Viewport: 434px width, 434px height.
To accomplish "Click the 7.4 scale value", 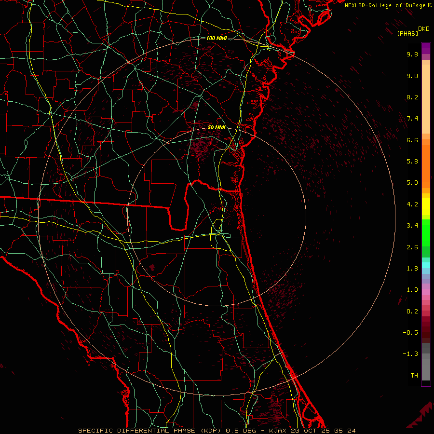I will 412,119.
